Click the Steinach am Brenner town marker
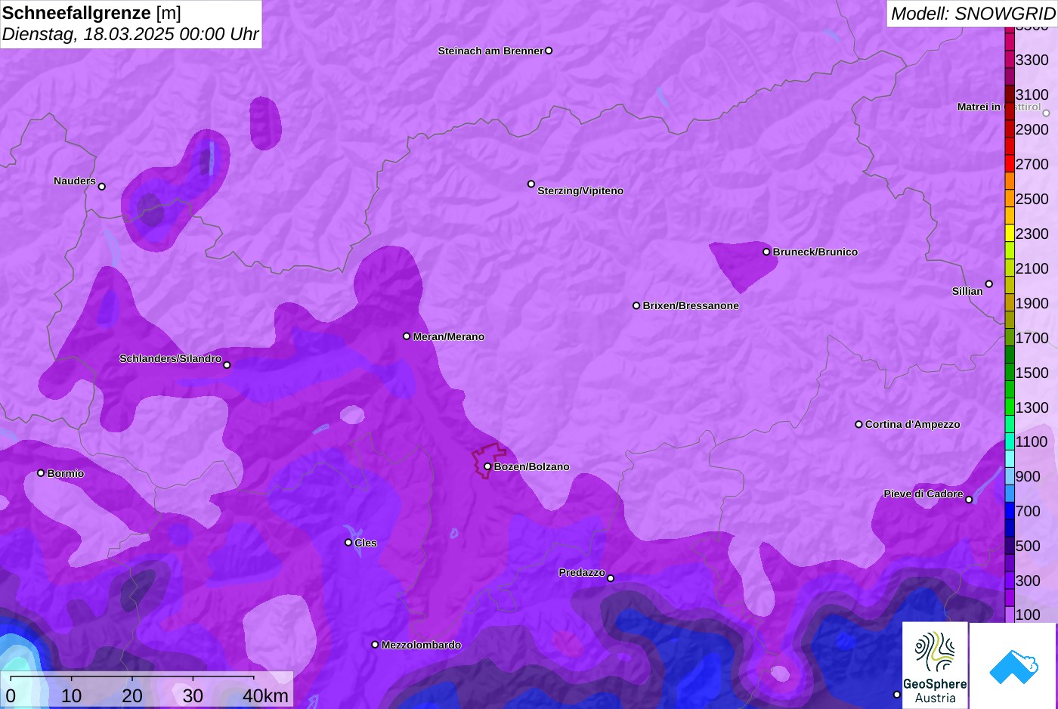This screenshot has width=1058, height=709. [x=549, y=51]
